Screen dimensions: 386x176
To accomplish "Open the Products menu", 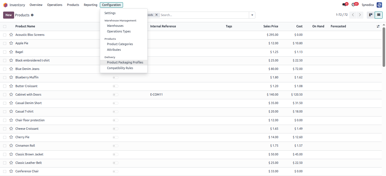I will 73,5.
